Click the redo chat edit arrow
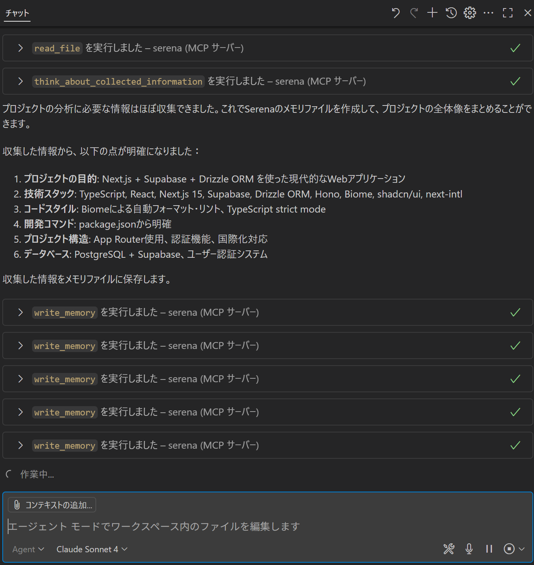This screenshot has width=534, height=565. tap(413, 13)
